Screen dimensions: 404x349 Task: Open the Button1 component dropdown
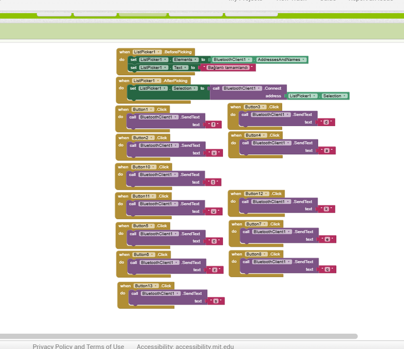click(143, 110)
